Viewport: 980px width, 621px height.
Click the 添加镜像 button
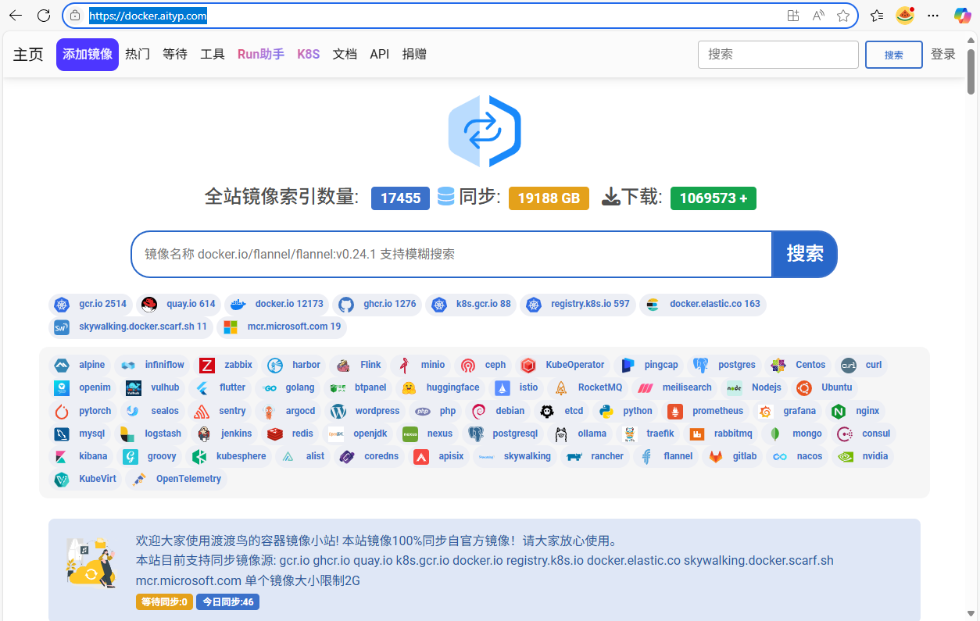[x=88, y=55]
